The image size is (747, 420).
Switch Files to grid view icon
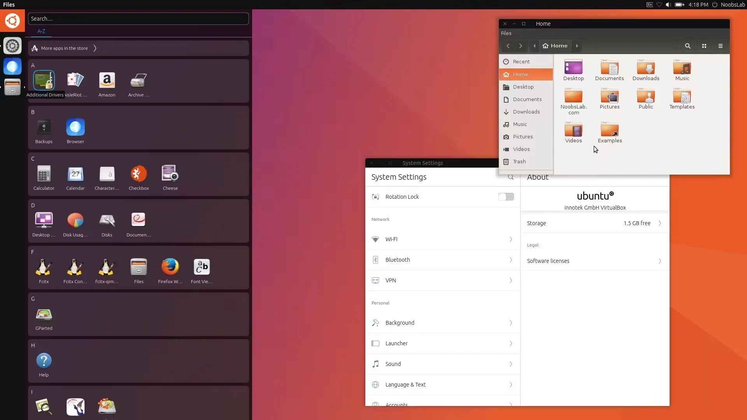pyautogui.click(x=704, y=46)
